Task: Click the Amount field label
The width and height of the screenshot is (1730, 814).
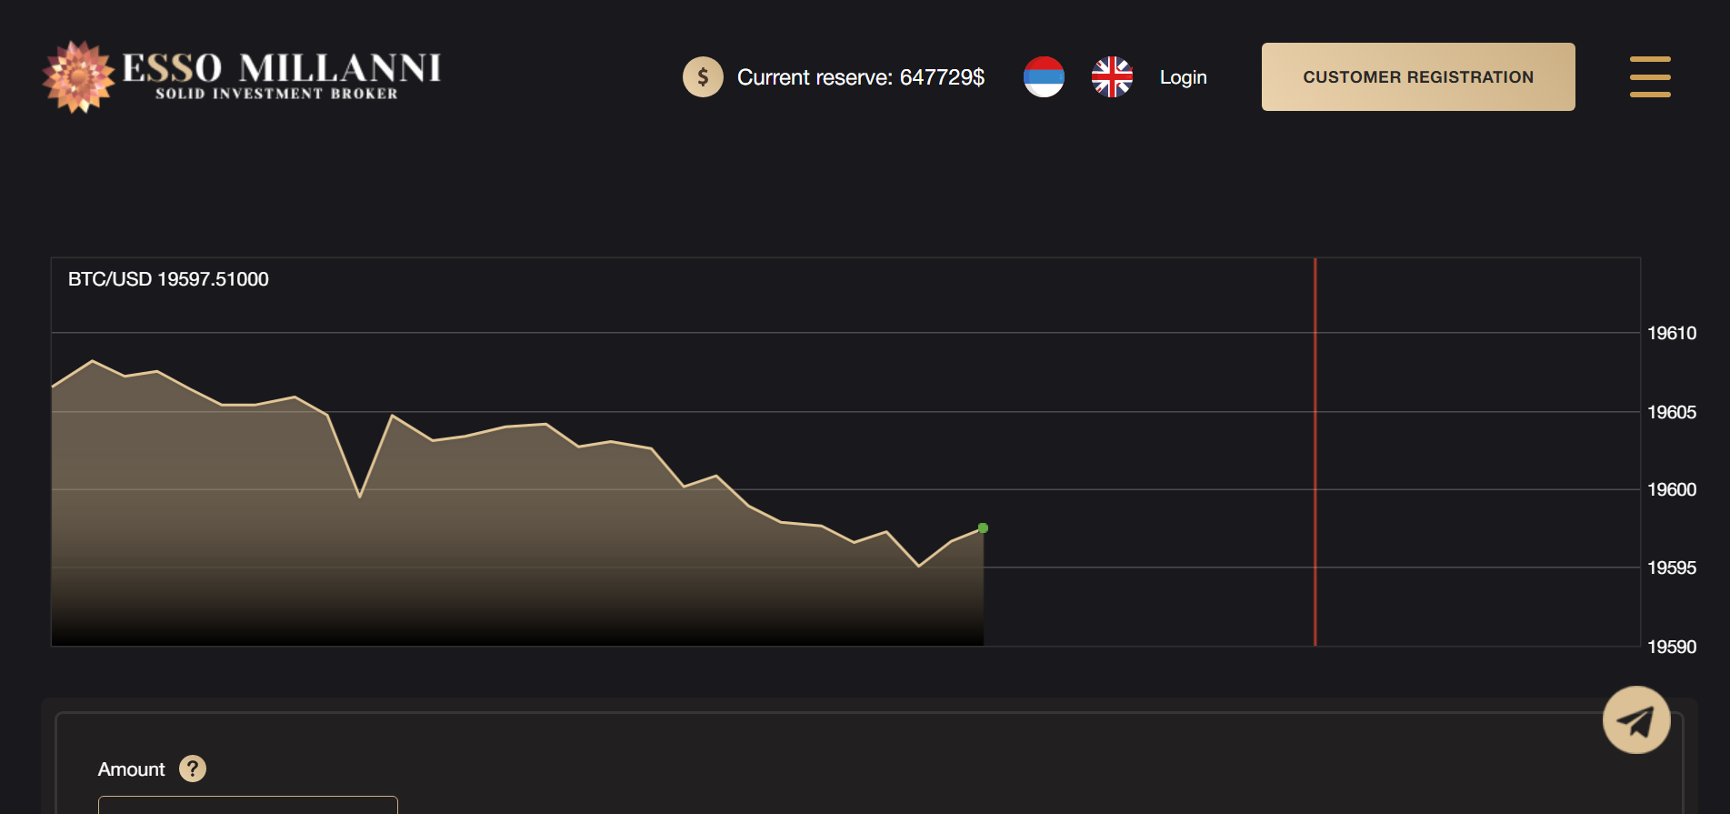Action: (131, 769)
